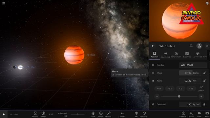Select the white dwarf star WD 1856

pyautogui.click(x=20, y=67)
